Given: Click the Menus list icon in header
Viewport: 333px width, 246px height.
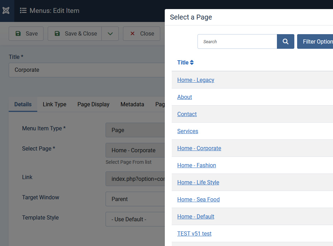Looking at the screenshot, I should 23,10.
